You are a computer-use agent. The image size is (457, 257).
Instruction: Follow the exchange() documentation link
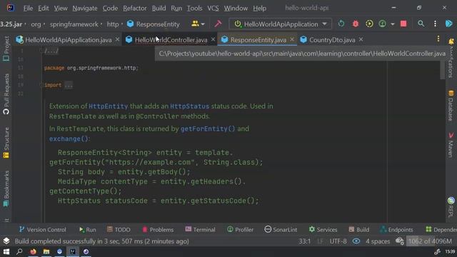[x=69, y=138]
